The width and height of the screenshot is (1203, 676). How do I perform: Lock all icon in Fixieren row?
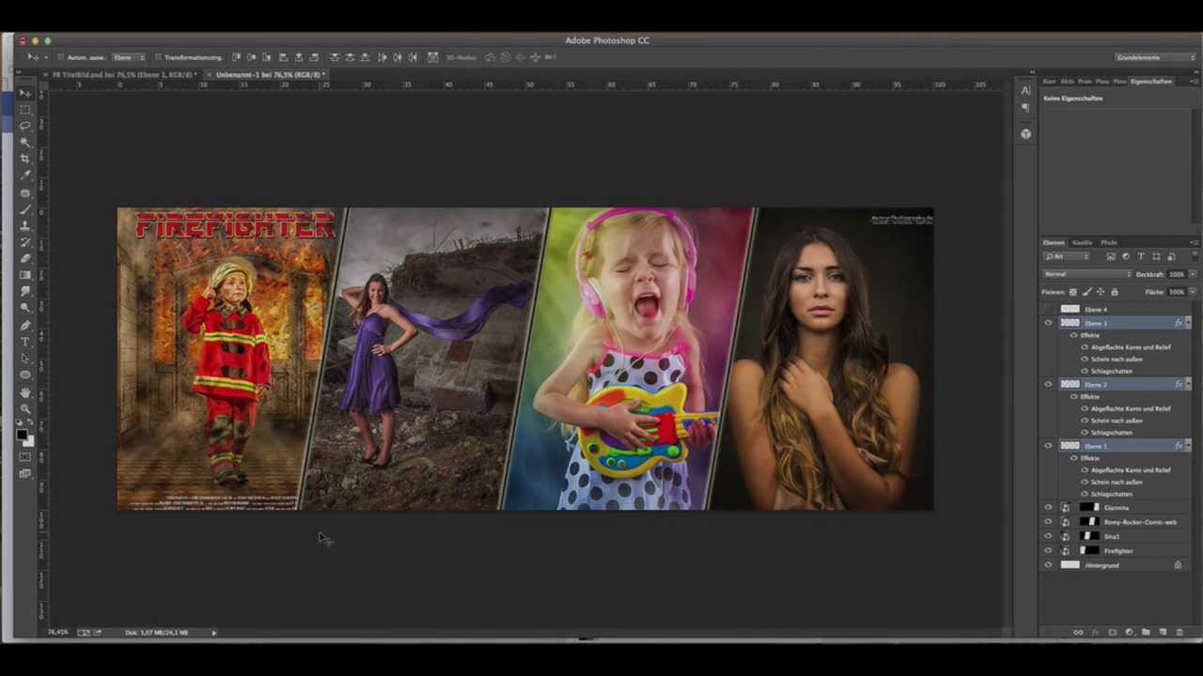1115,292
